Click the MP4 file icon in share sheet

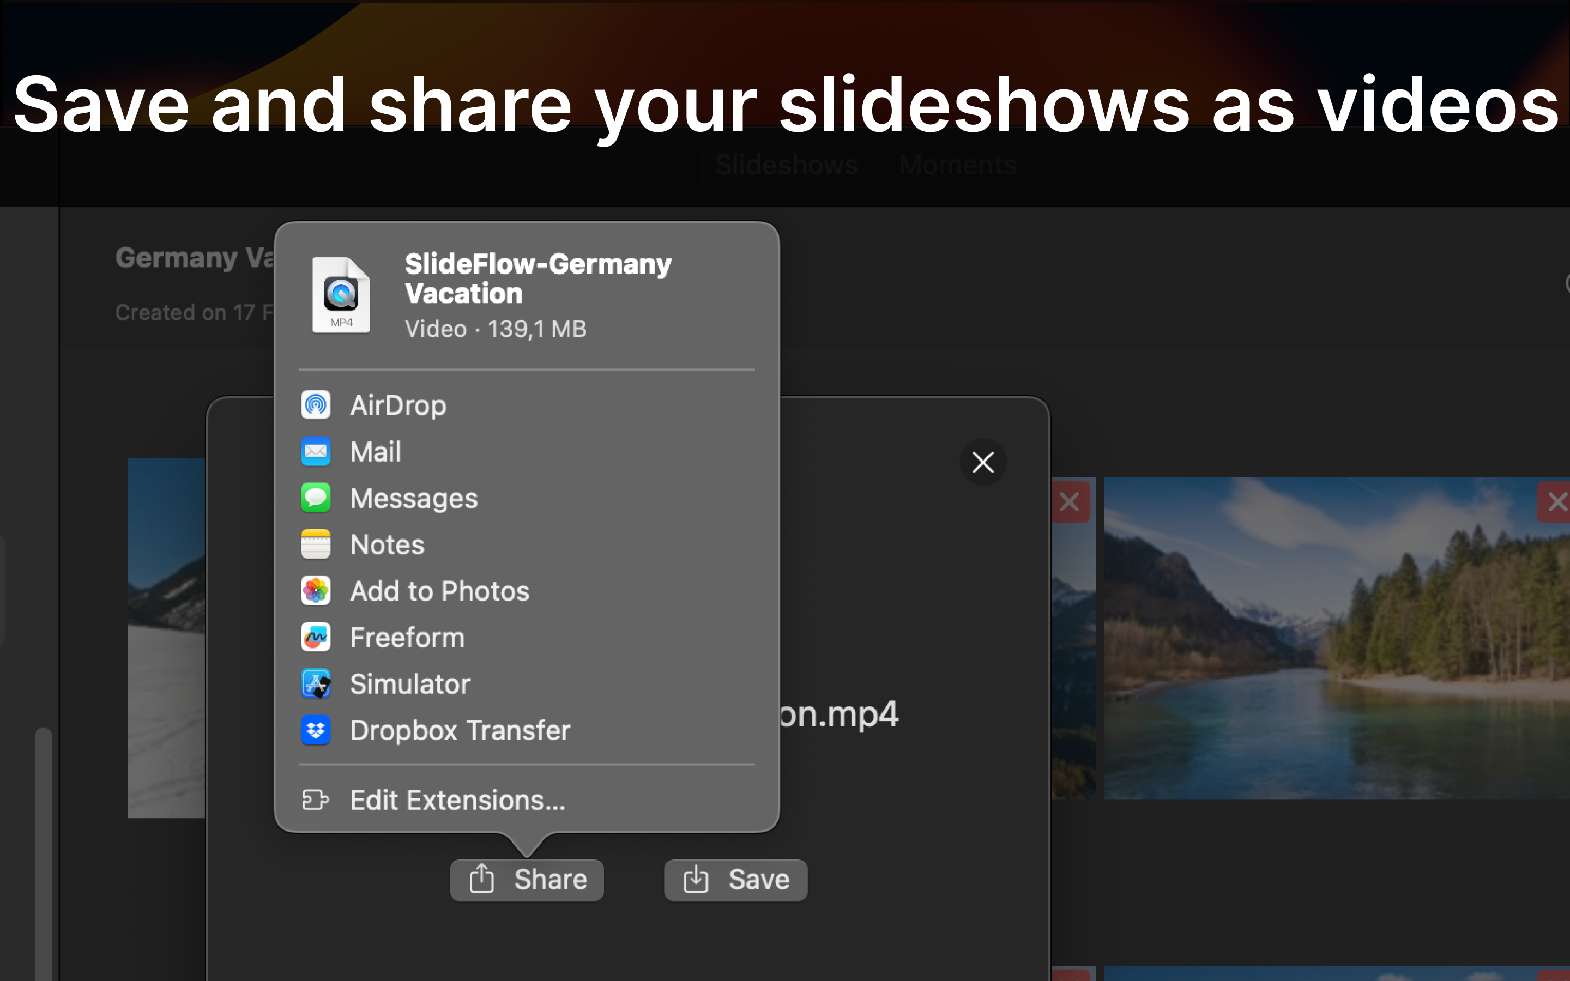pos(341,295)
